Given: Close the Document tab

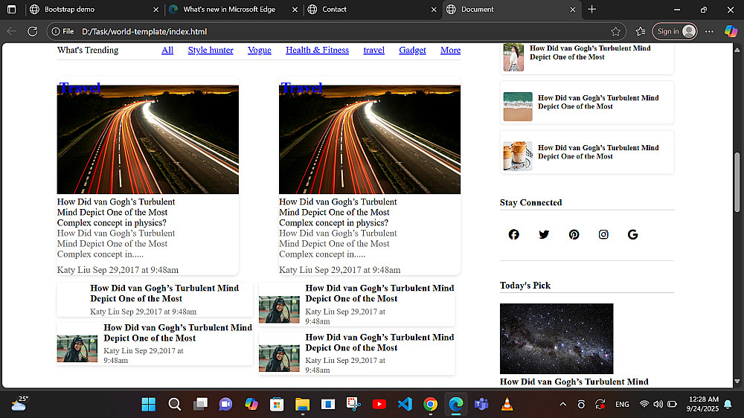Looking at the screenshot, I should (572, 10).
